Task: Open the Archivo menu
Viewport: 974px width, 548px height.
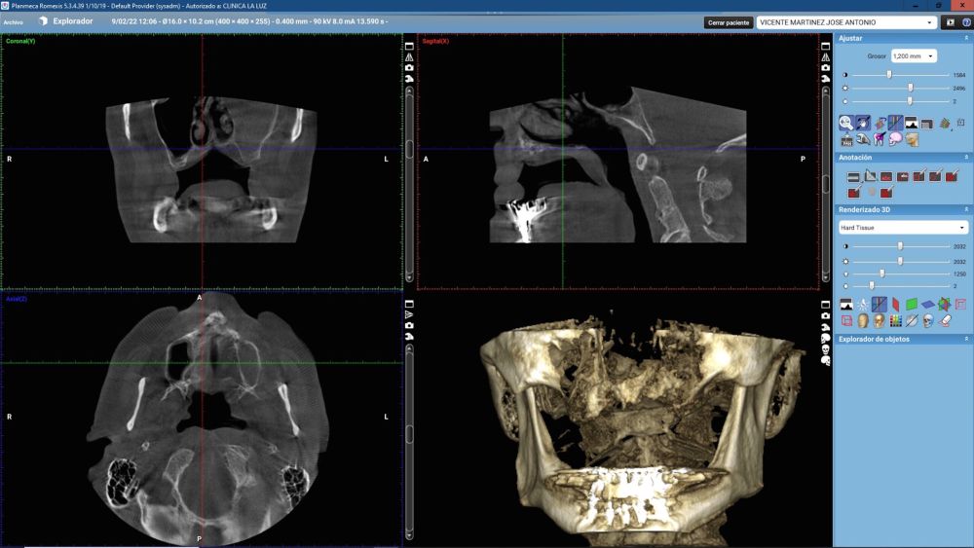Action: pyautogui.click(x=14, y=21)
